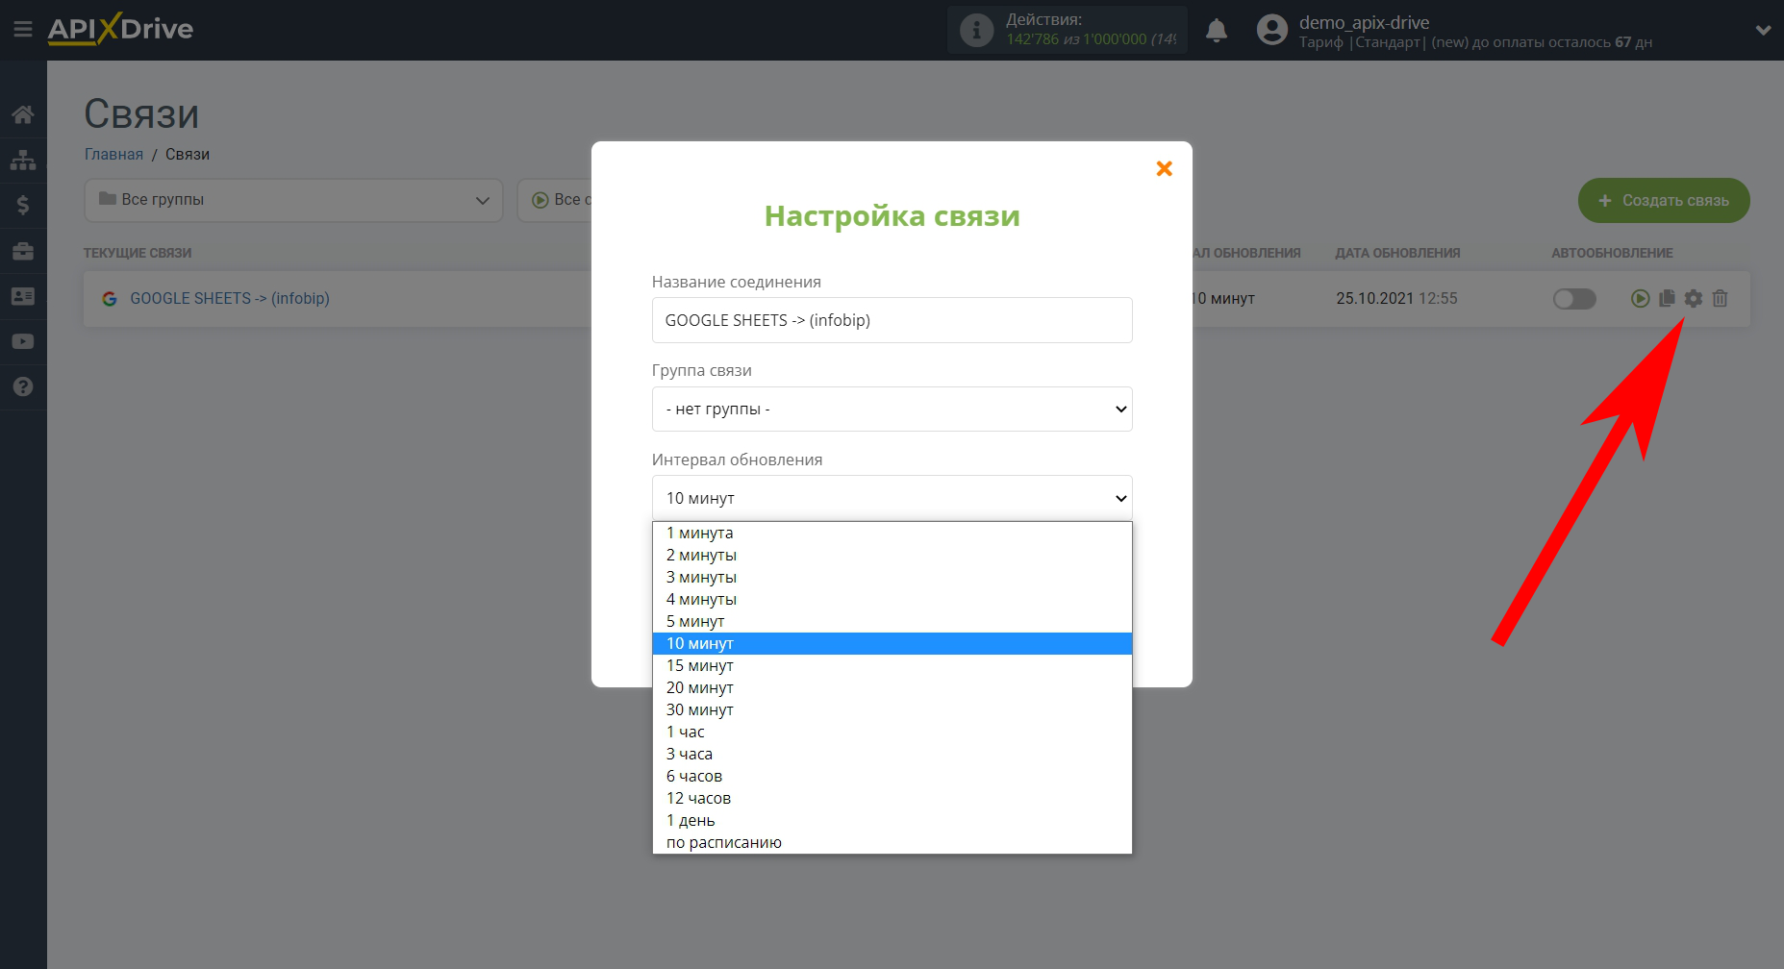1784x969 pixels.
Task: Select '1 минута' interval option
Action: coord(892,533)
